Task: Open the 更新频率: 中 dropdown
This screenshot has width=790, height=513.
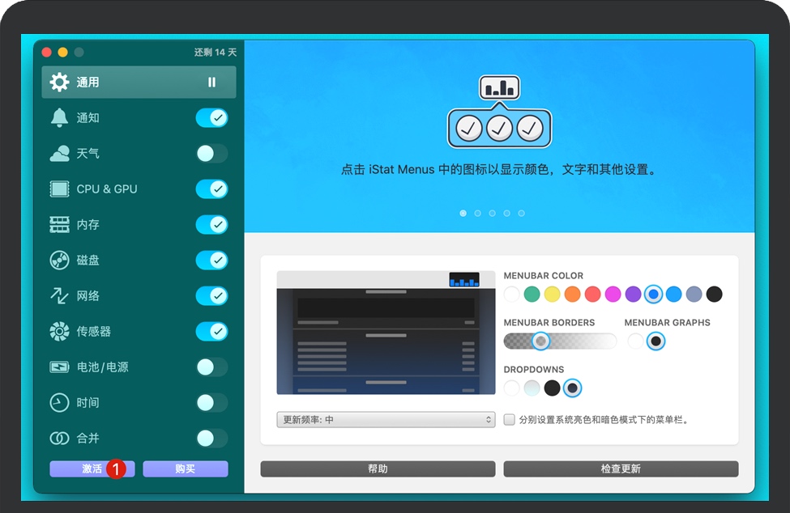Action: 386,419
